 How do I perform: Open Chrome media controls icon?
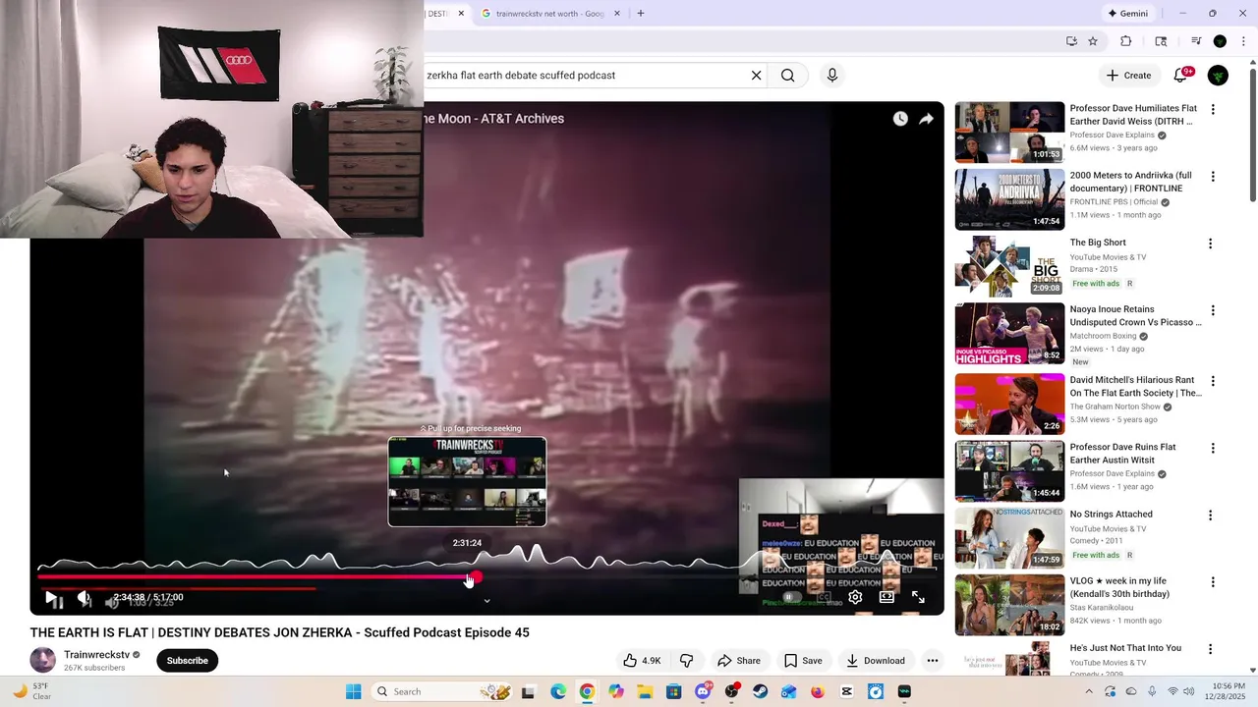click(x=1196, y=41)
